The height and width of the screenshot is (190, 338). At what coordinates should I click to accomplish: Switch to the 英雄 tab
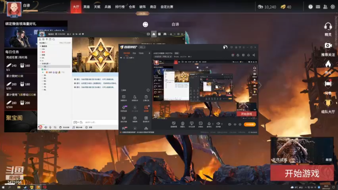pyautogui.click(x=87, y=7)
